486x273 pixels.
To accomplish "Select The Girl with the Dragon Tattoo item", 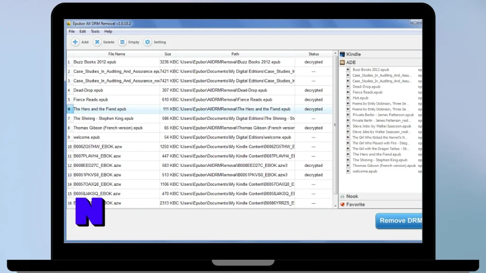I will (x=381, y=148).
